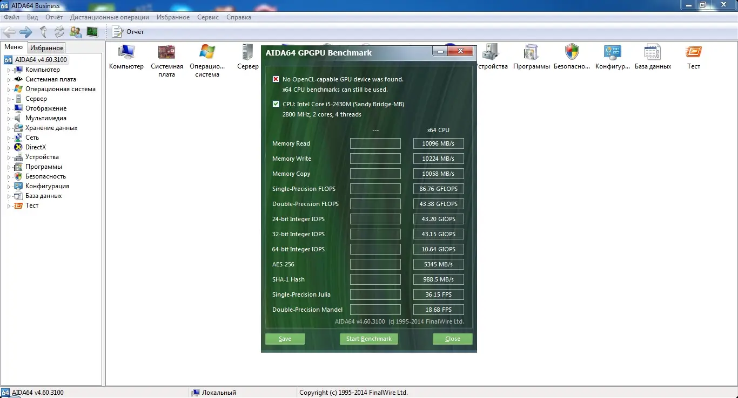This screenshot has height=398, width=738.
Task: Toggle the CPU Intel Core i5-2430M checkbox
Action: (276, 104)
